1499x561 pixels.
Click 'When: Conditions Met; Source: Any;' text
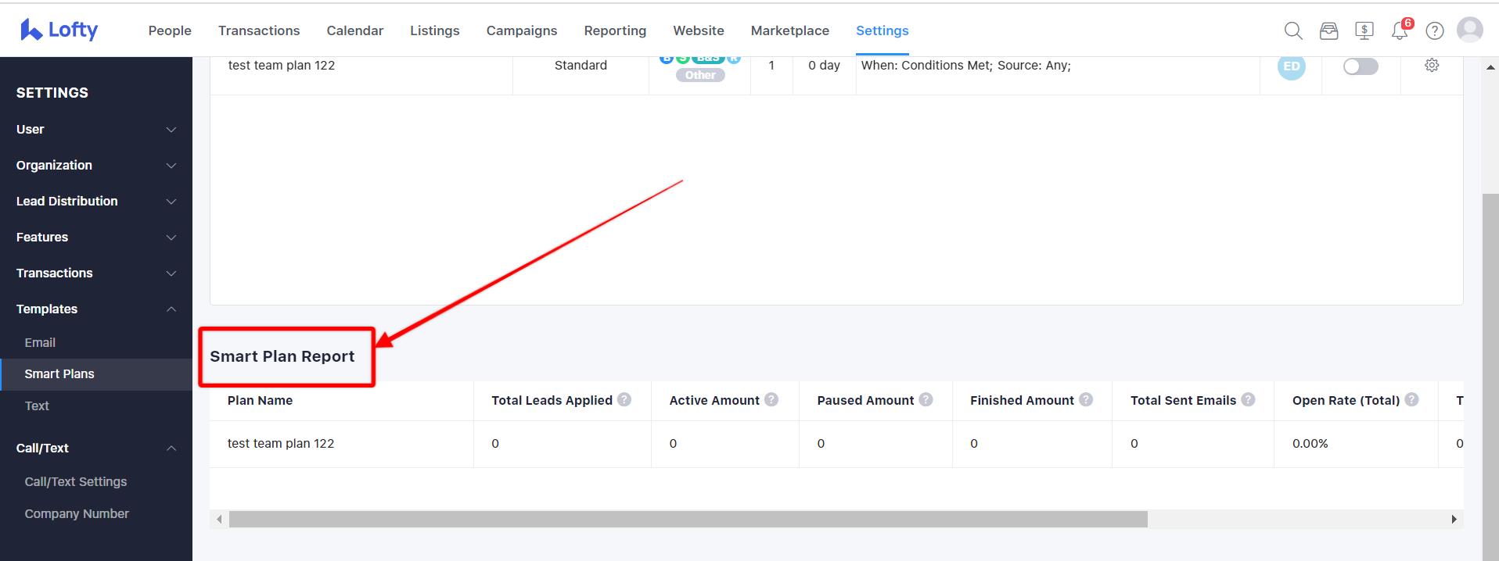click(966, 65)
